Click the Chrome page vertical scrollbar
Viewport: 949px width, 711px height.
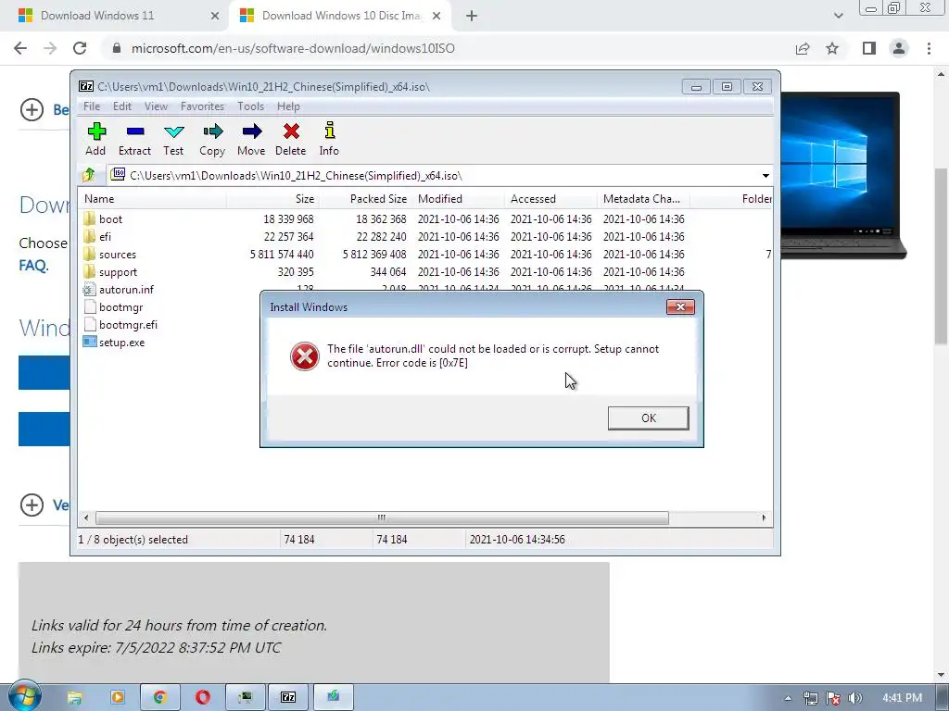[942, 256]
